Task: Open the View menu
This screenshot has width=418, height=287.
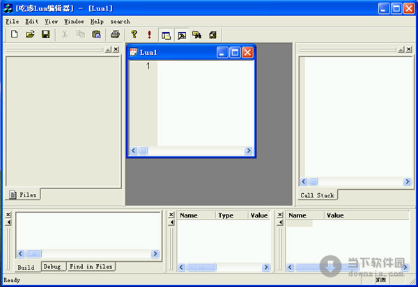Action: [x=51, y=22]
